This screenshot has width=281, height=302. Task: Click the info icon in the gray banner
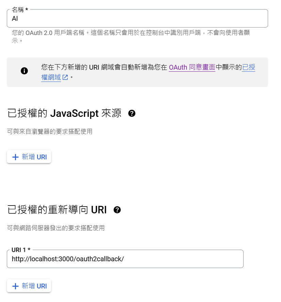pos(24,71)
